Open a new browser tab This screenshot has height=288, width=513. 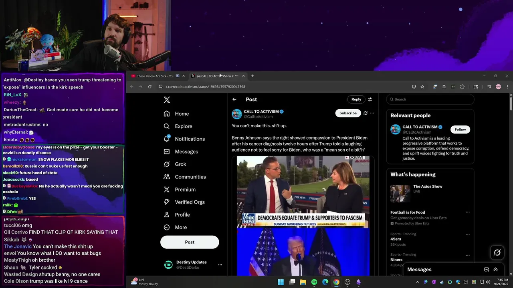[x=252, y=76]
